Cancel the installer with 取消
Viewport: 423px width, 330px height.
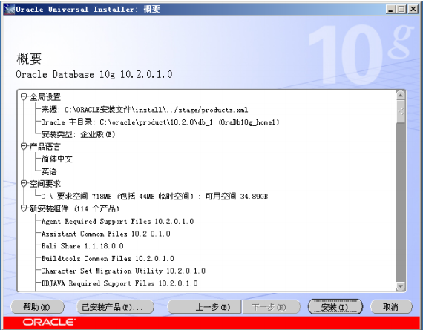391,307
